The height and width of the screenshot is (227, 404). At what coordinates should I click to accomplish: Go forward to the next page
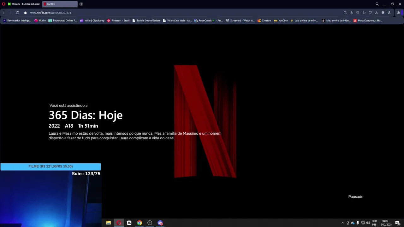coord(10,13)
